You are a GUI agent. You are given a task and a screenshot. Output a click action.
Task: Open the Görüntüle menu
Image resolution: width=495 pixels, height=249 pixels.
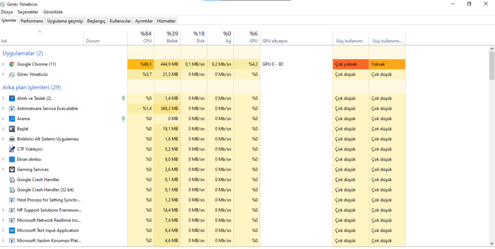pos(53,12)
